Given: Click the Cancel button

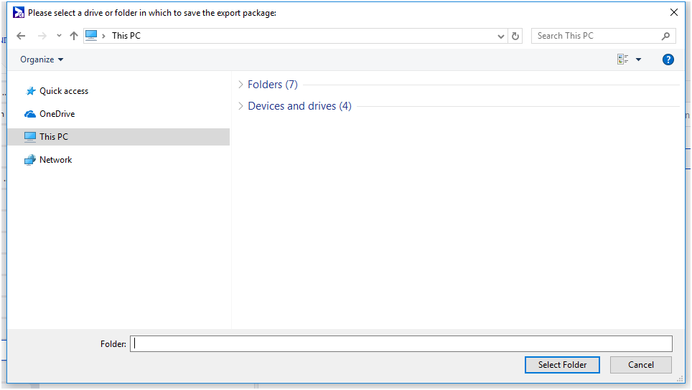Looking at the screenshot, I should (x=640, y=365).
